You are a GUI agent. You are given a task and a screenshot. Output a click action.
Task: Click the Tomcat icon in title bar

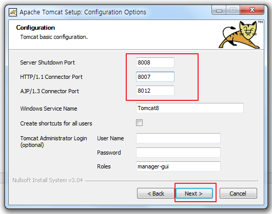13,12
